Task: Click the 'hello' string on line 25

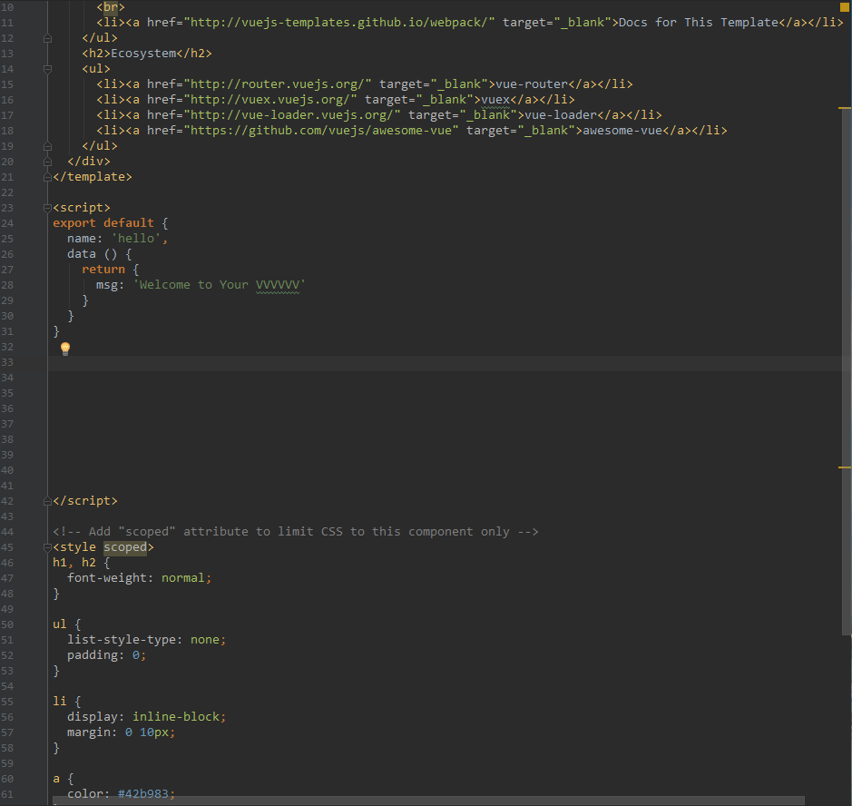Action: click(x=136, y=239)
